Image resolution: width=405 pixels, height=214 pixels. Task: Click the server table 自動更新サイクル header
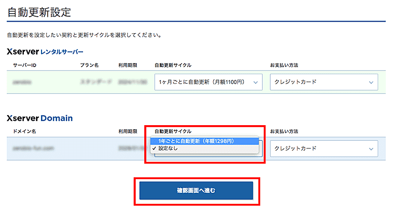[x=173, y=65]
